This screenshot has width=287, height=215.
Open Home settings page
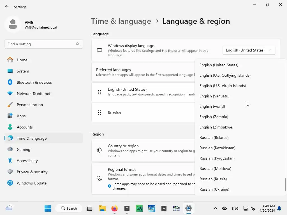coord(43,60)
